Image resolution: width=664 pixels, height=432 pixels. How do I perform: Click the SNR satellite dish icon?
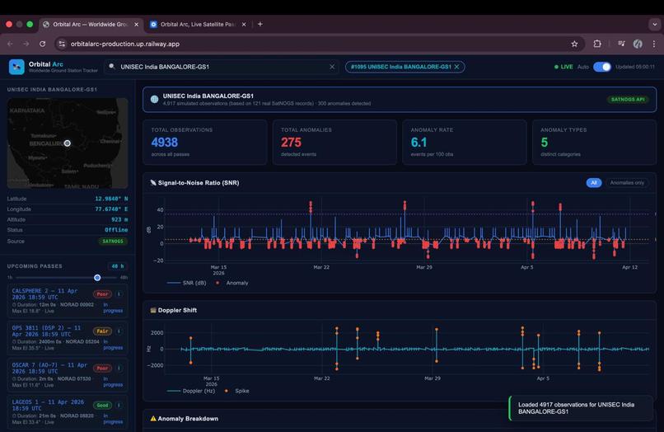point(153,183)
